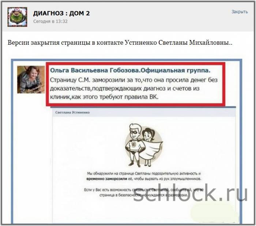Screen dimensions: 256x226
Task: Open Ольга Васильевна Гобозова profile photo
Action: pyautogui.click(x=31, y=79)
